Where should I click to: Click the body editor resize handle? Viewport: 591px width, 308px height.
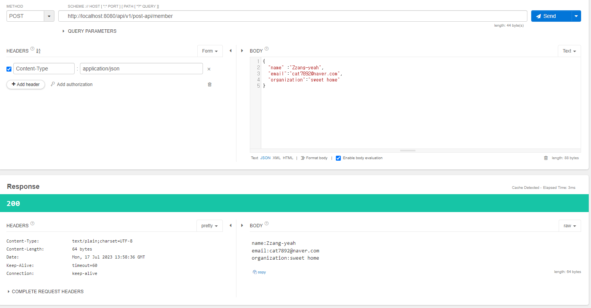pos(408,151)
